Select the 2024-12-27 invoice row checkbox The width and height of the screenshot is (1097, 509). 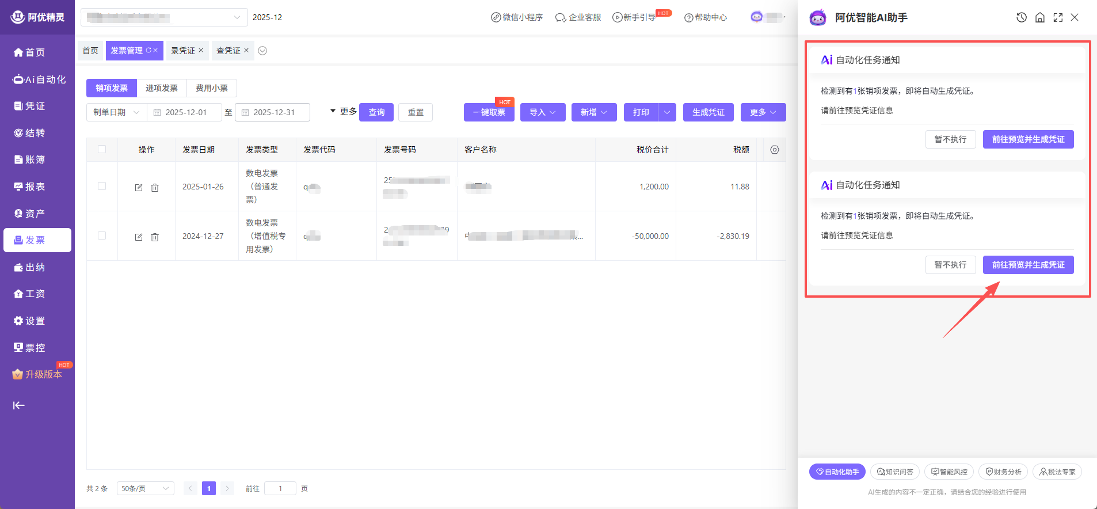(x=102, y=235)
